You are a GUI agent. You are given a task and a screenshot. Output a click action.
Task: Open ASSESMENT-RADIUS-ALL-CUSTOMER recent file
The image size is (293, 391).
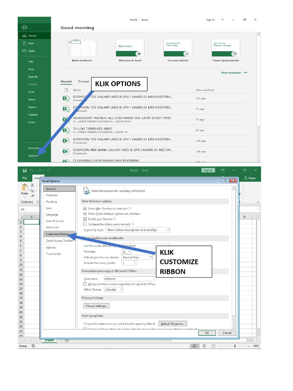[154, 120]
